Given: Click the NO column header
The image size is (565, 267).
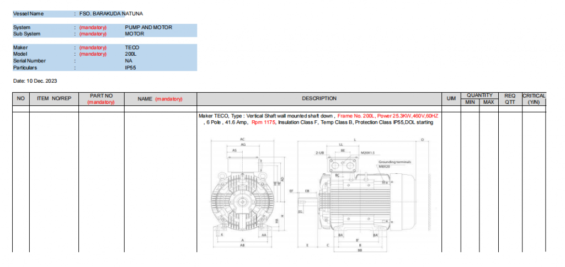Looking at the screenshot, I should [x=21, y=99].
